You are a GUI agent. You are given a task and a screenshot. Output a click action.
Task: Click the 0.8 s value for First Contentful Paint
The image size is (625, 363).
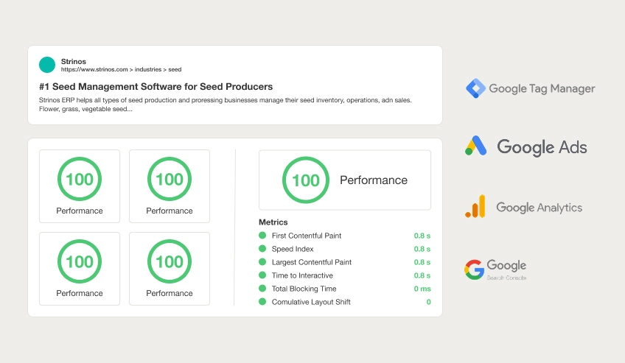pyautogui.click(x=422, y=236)
